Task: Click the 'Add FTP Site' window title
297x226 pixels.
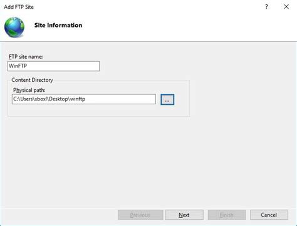Action: click(19, 7)
